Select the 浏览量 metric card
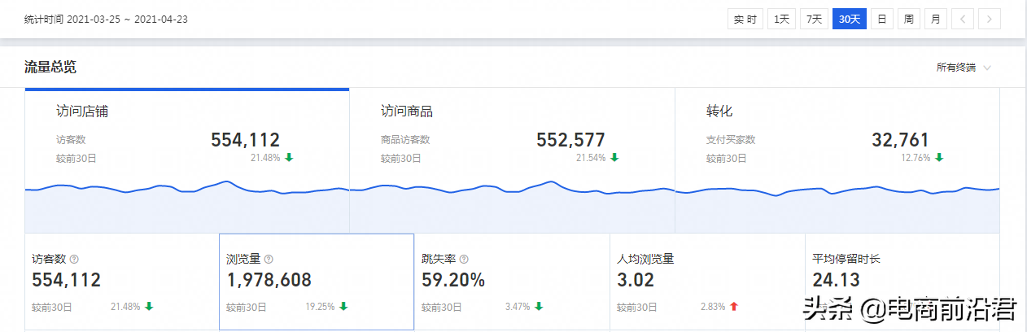Viewport: 1027px width, 332px height. pos(317,282)
